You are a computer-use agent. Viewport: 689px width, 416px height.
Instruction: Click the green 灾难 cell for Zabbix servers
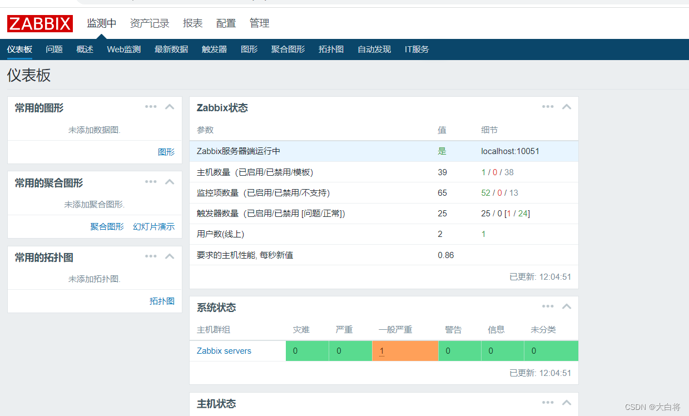(x=307, y=351)
